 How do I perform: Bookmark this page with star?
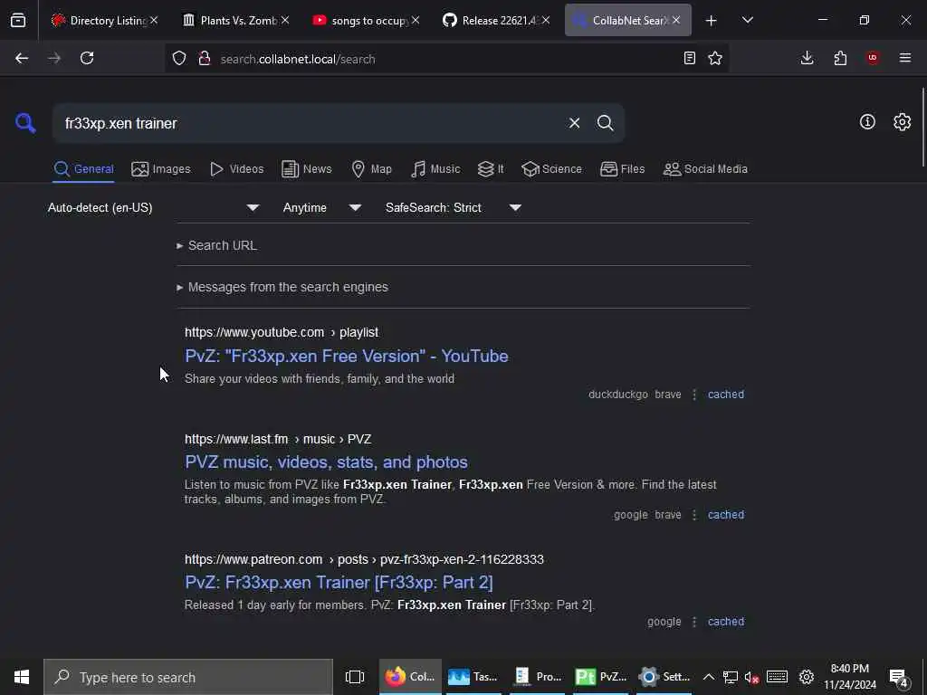(715, 59)
